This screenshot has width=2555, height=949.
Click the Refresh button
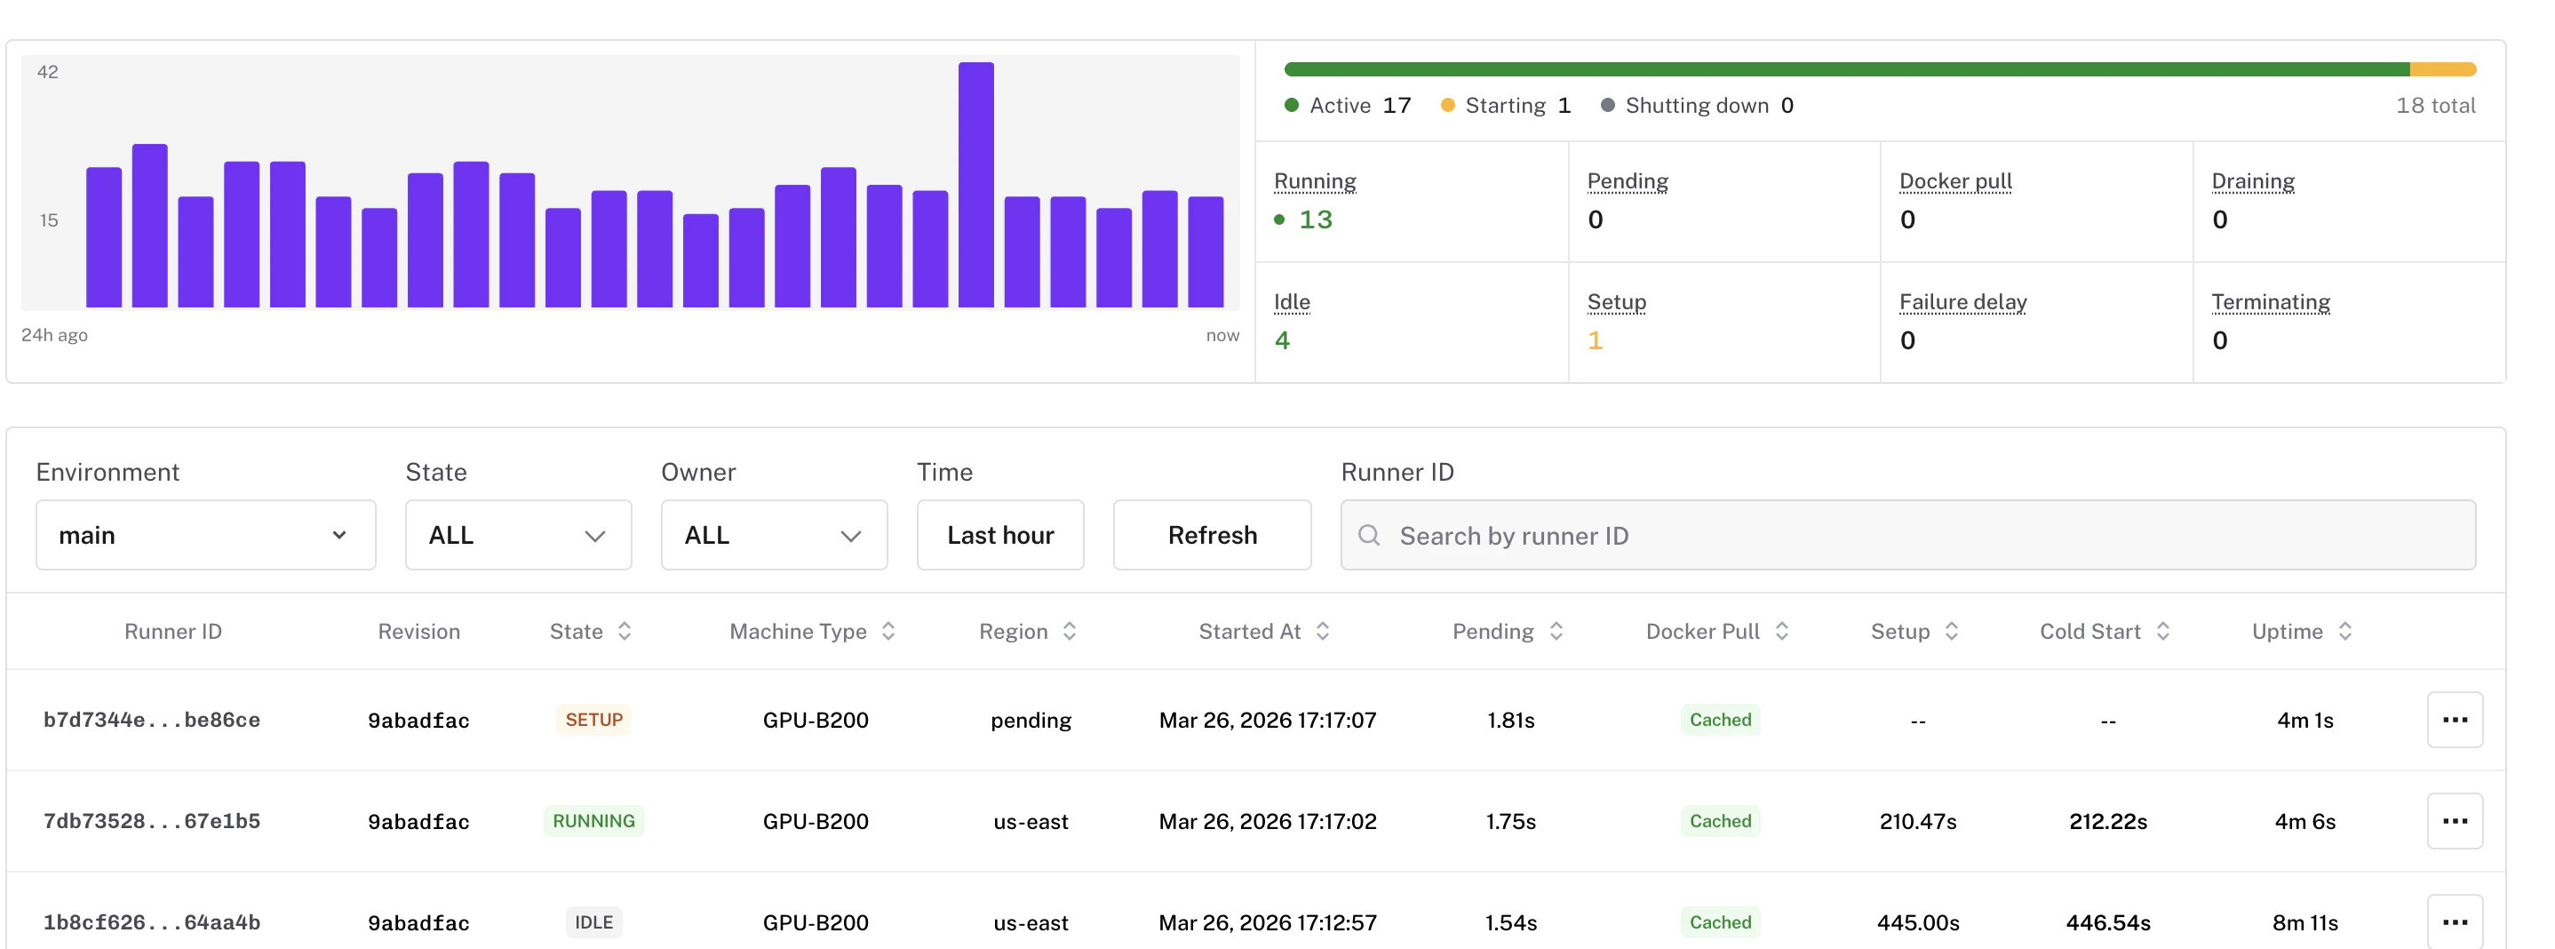point(1212,536)
